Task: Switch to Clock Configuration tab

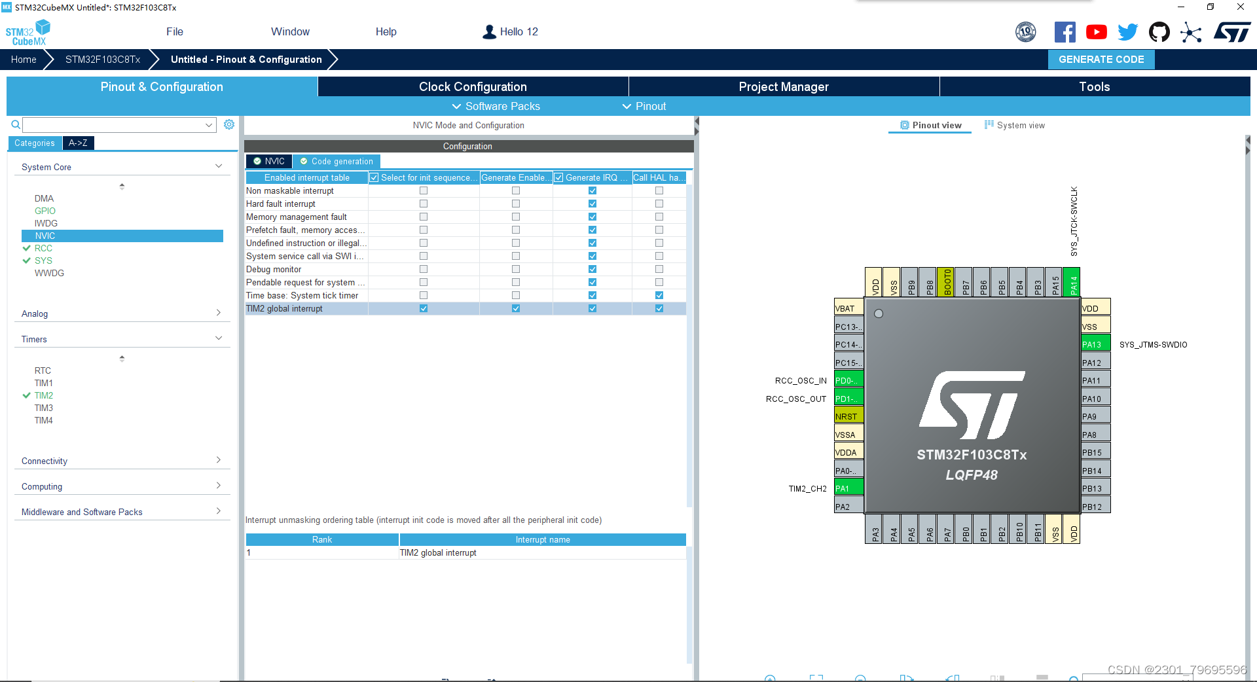Action: coord(473,86)
